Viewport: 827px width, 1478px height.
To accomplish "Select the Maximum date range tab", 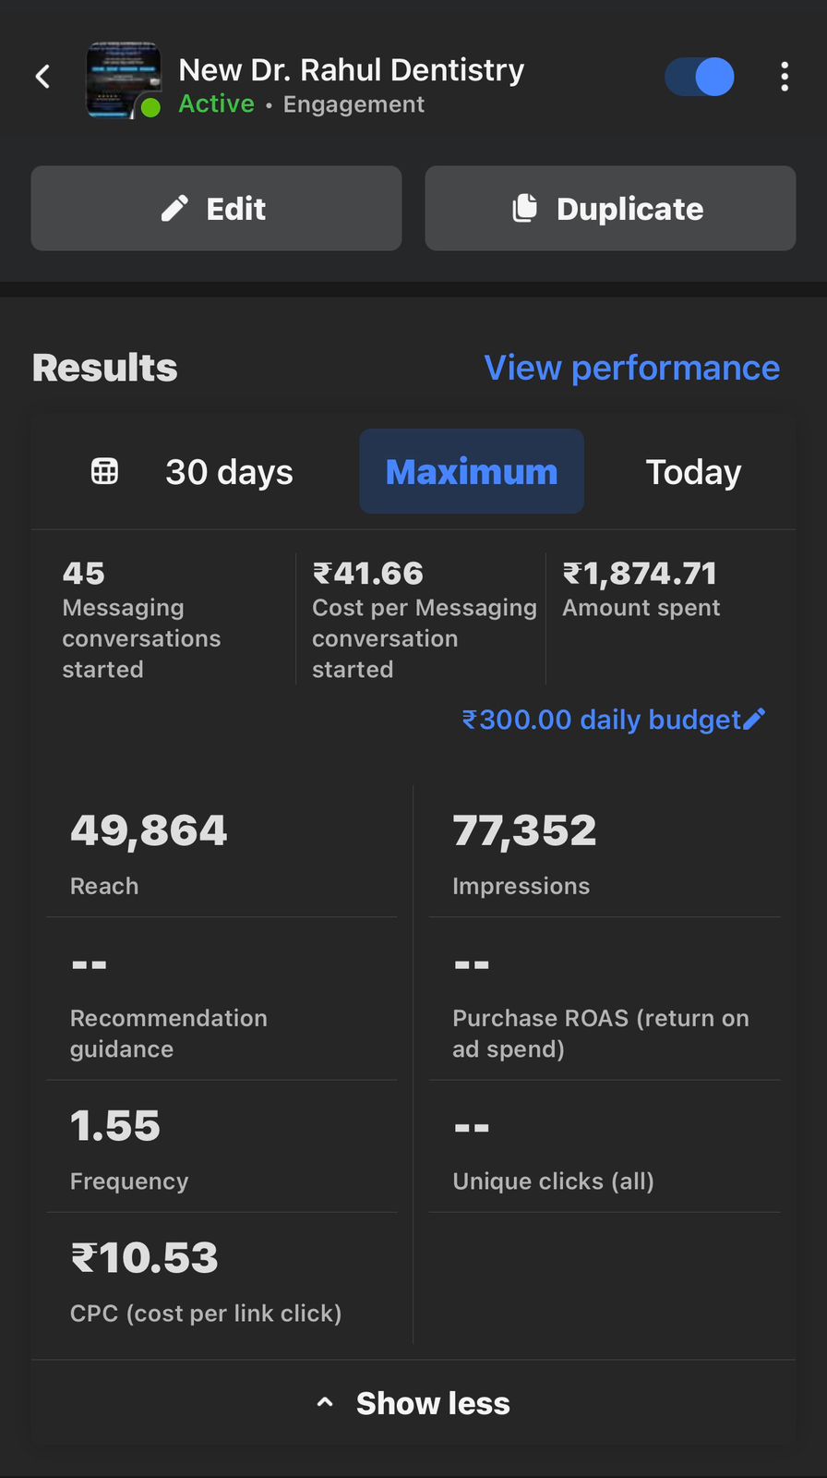I will 472,472.
